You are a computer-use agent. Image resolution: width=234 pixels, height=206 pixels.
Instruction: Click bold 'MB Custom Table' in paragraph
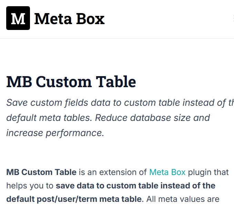point(41,172)
